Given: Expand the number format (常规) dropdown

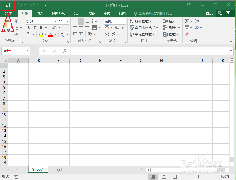Looking at the screenshot, I should click(124, 21).
